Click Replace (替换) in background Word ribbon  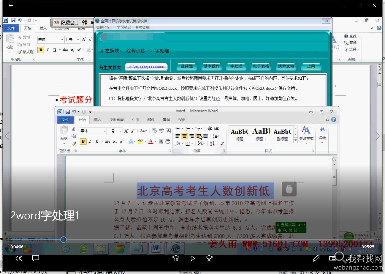tap(350, 43)
